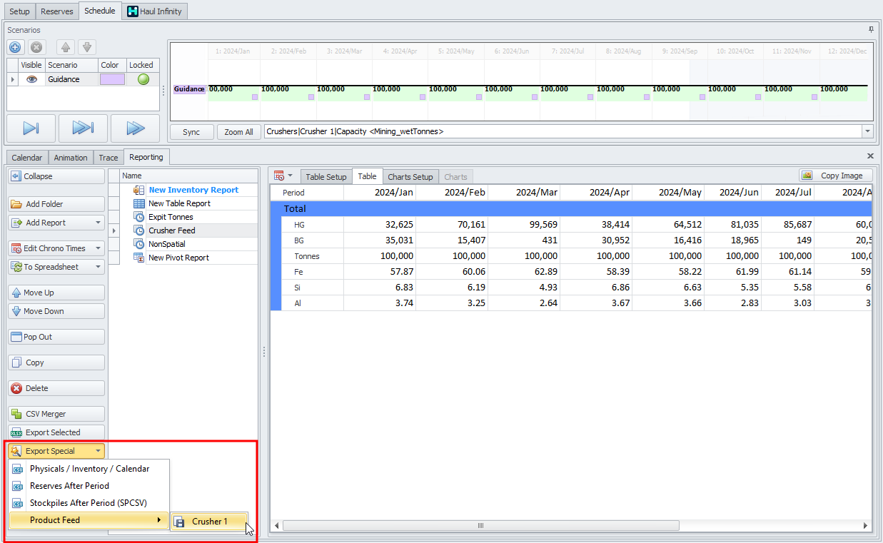Screen dimensions: 883x543
Task: Select the New Pivot Report item
Action: coord(178,258)
